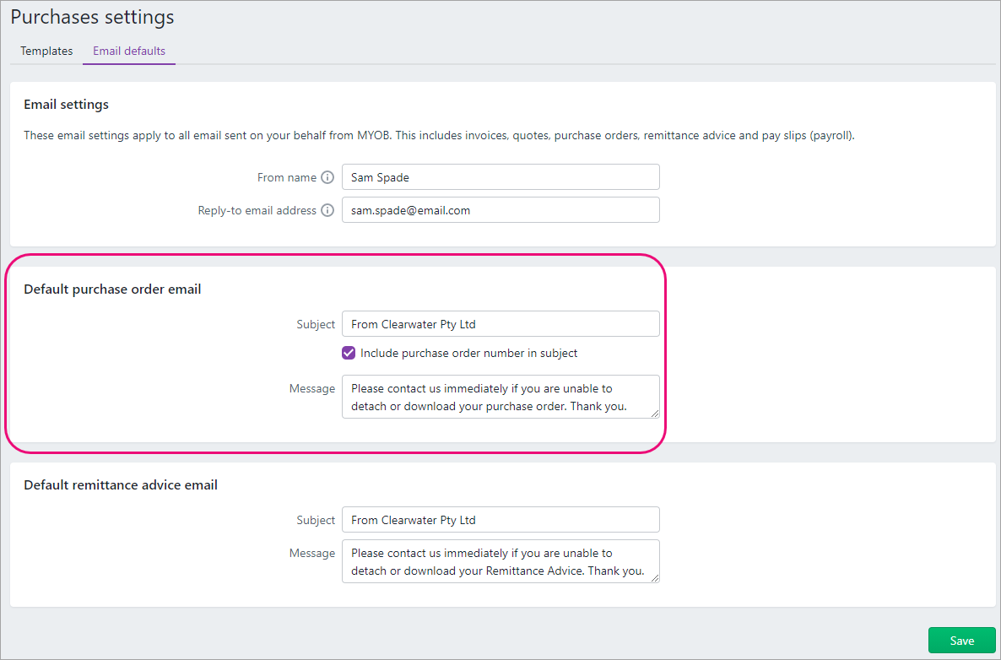
Task: Open the Templates tab
Action: pos(46,51)
